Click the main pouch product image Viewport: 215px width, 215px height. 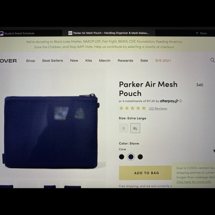(51, 131)
